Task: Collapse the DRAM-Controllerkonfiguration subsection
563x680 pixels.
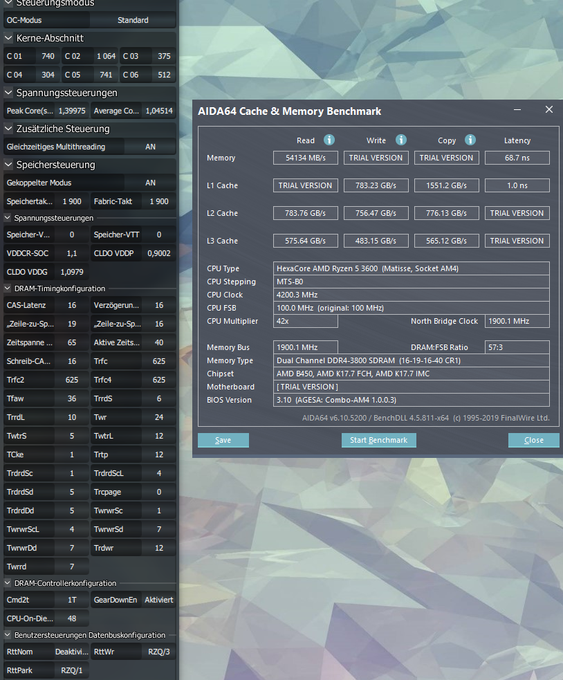Action: tap(8, 583)
